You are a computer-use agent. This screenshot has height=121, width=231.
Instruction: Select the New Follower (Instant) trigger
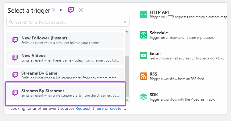point(66,40)
